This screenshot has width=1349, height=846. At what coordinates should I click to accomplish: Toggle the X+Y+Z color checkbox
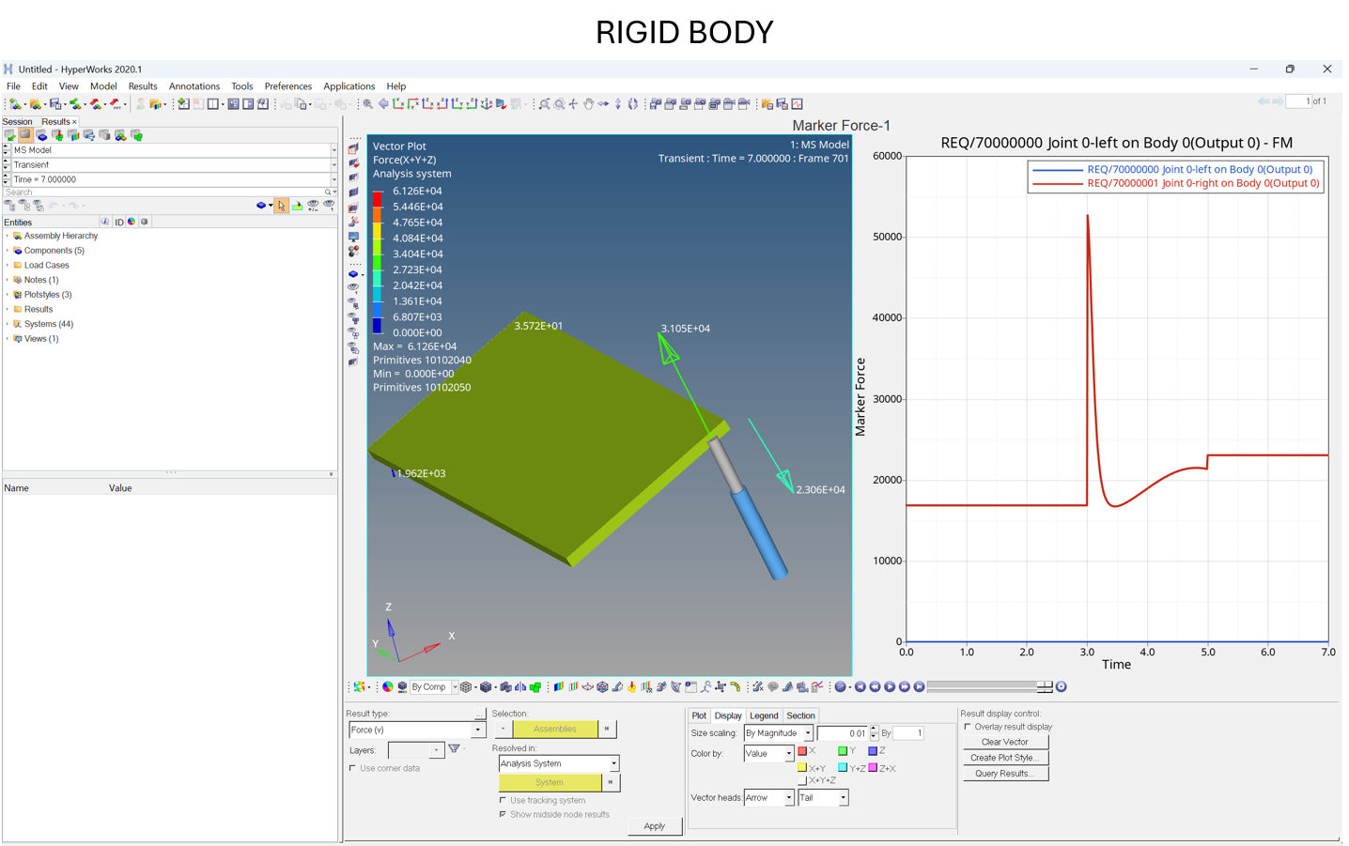point(802,781)
